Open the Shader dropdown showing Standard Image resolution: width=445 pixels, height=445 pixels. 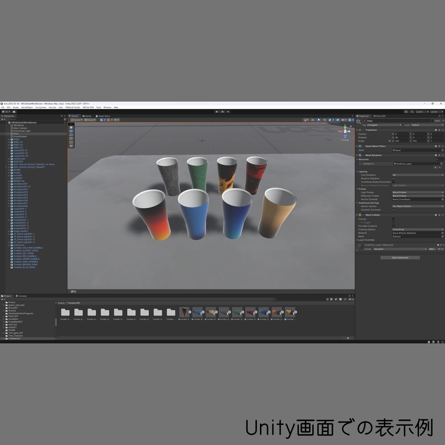pos(399,249)
